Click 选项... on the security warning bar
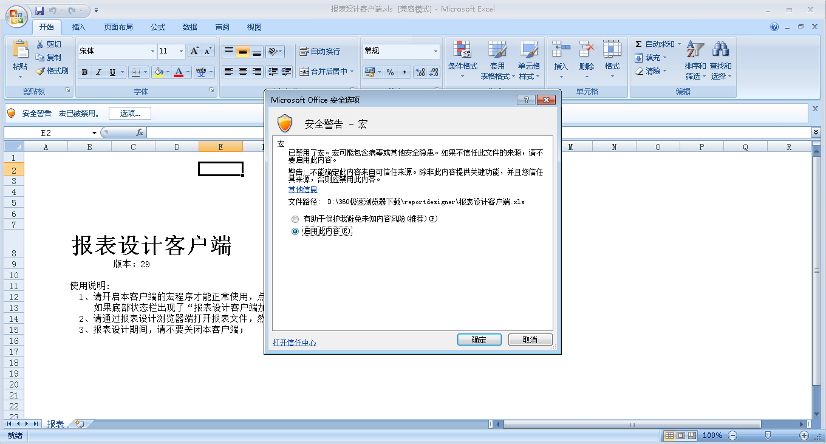The height and width of the screenshot is (444, 826). coord(130,113)
